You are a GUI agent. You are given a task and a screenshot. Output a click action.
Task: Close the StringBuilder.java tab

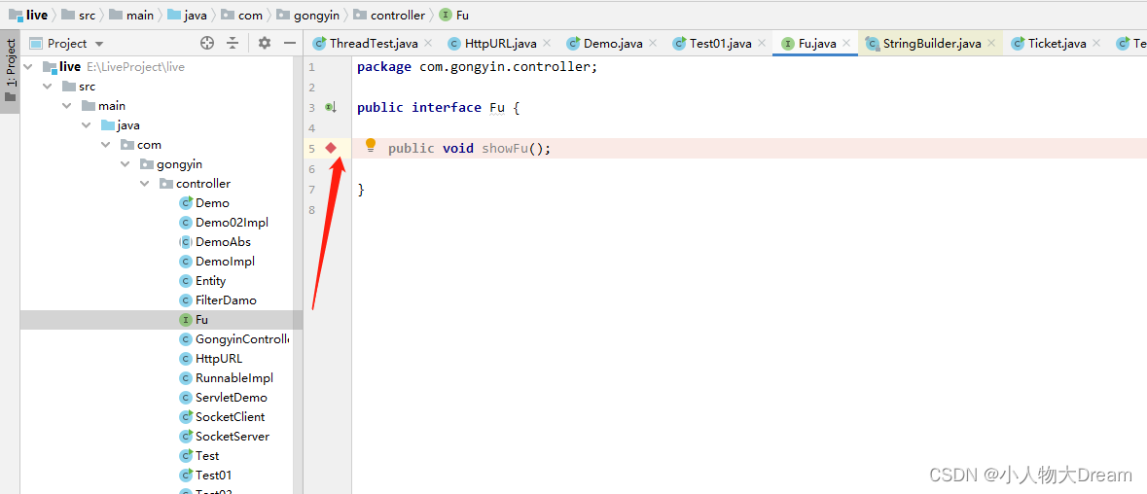pos(991,43)
